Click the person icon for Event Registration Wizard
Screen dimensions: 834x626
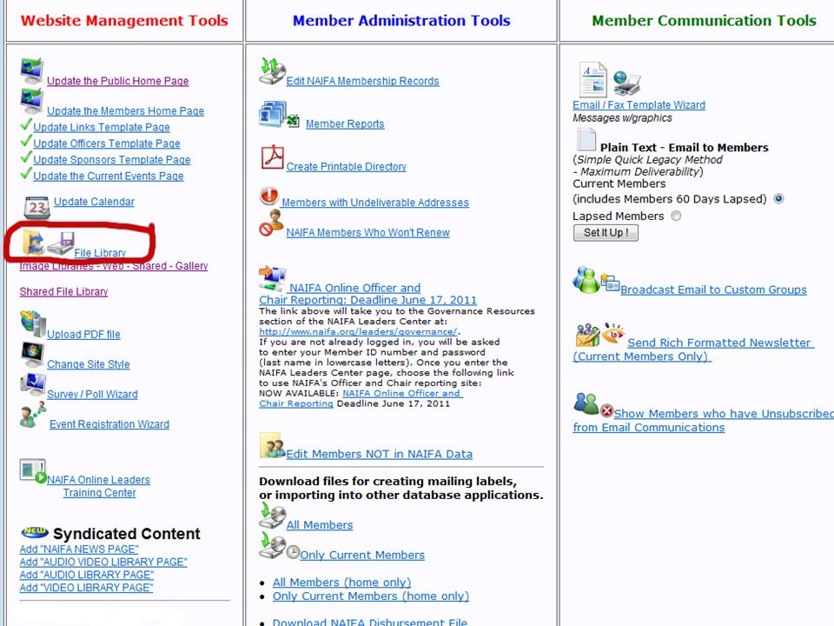point(32,415)
